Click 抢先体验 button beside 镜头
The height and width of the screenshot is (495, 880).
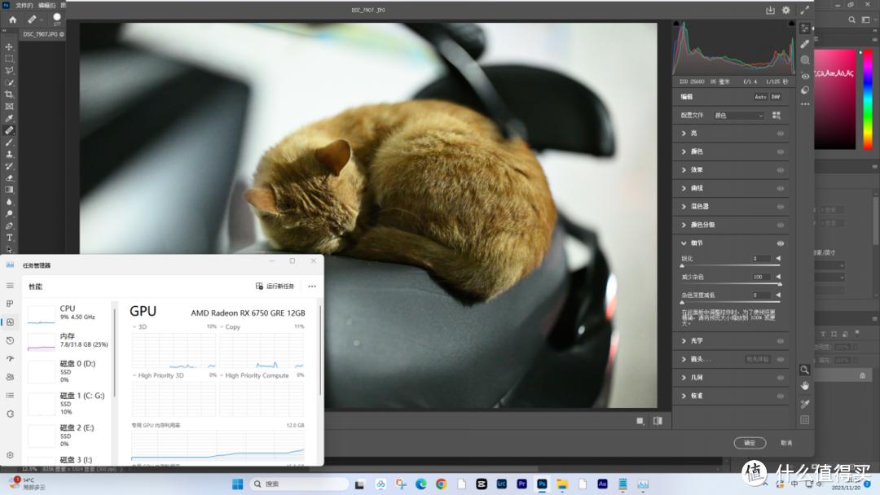[x=758, y=359]
